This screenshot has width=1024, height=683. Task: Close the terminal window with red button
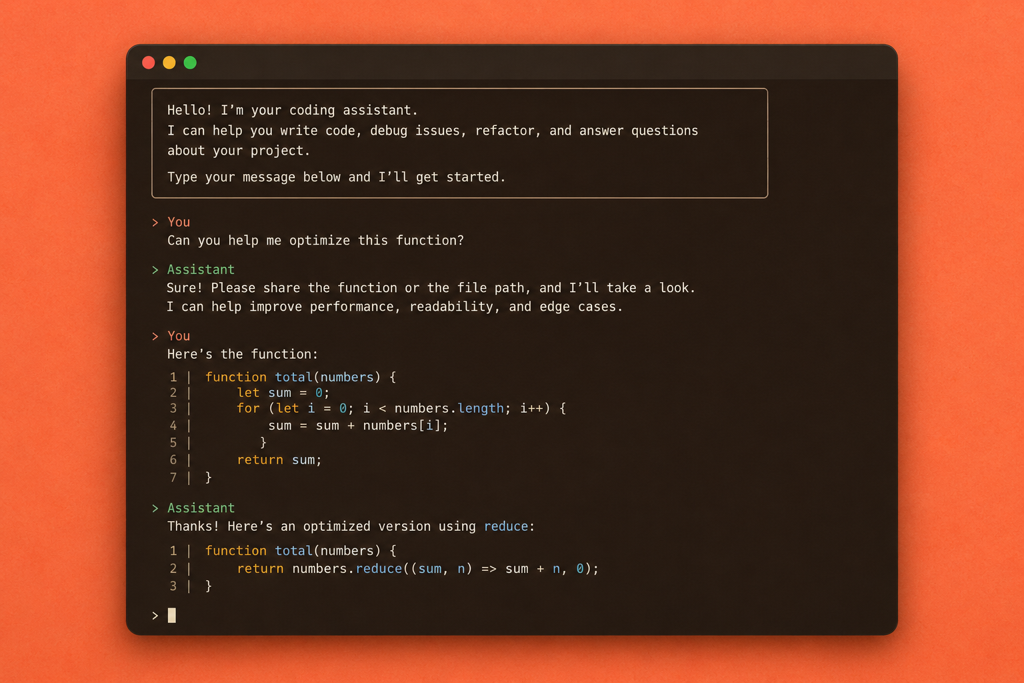point(149,63)
